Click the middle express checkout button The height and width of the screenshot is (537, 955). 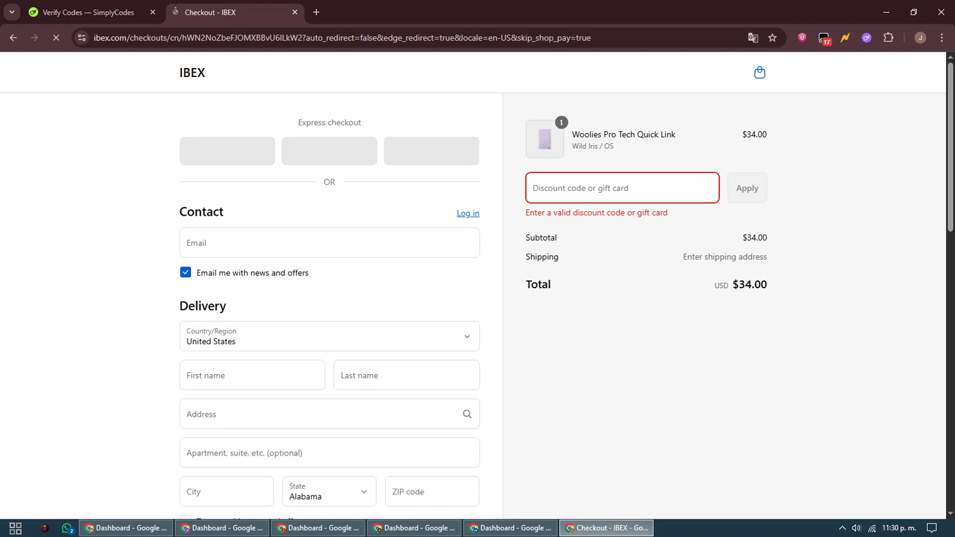coord(329,151)
